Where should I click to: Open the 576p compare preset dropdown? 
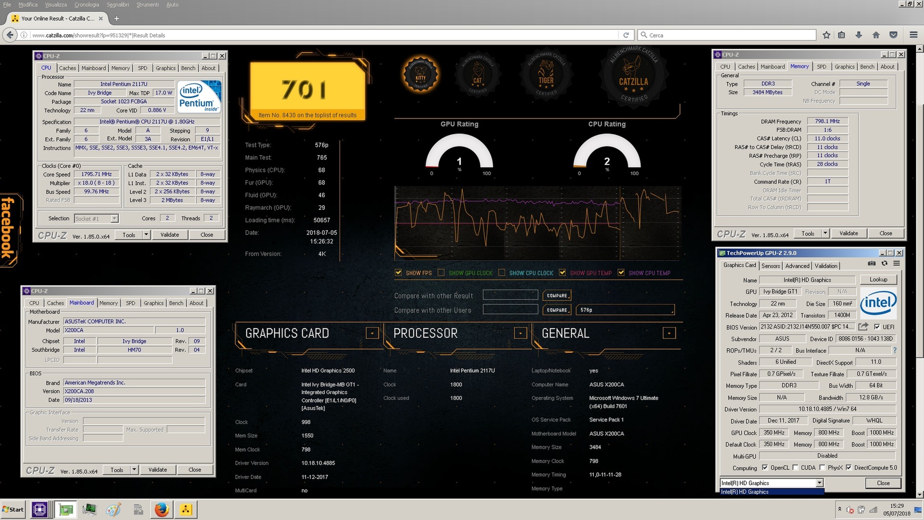(626, 310)
